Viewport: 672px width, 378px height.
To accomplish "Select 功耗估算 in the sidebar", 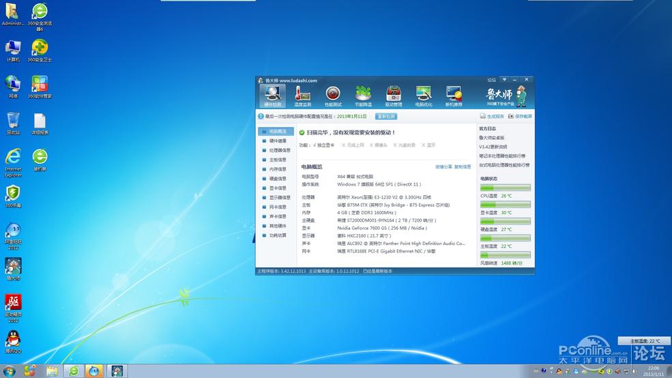I will tap(276, 235).
